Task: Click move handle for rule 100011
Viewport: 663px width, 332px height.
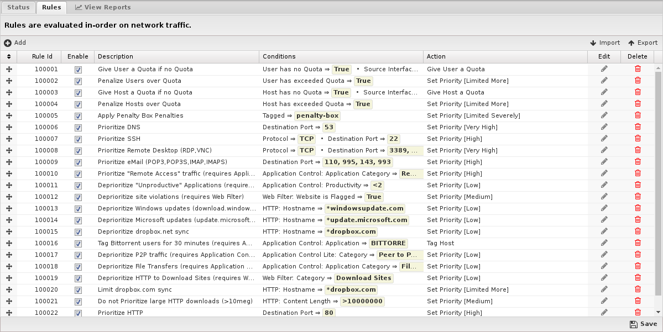Action: (x=9, y=185)
